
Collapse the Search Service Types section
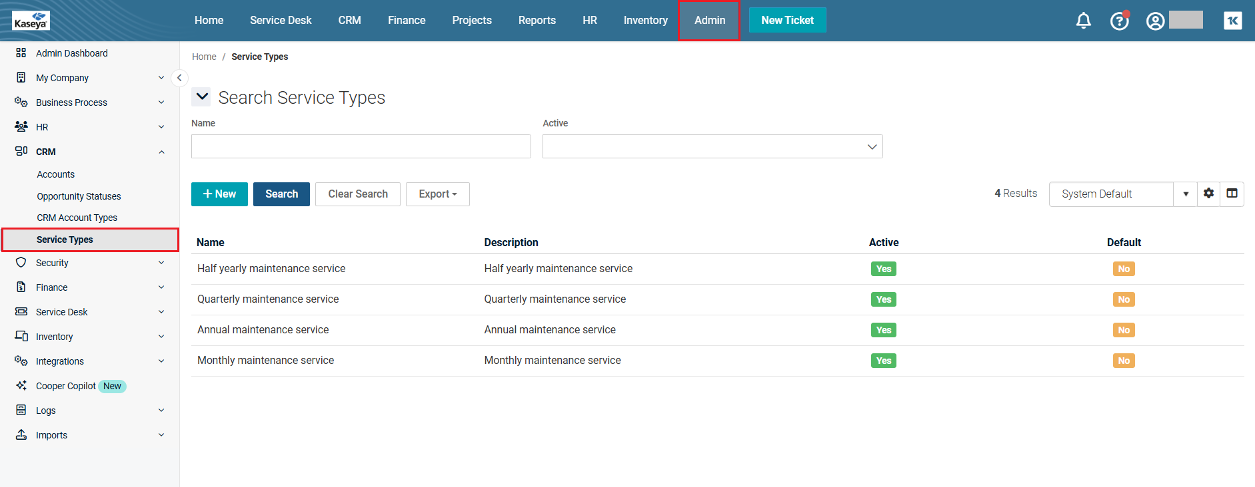click(x=202, y=97)
